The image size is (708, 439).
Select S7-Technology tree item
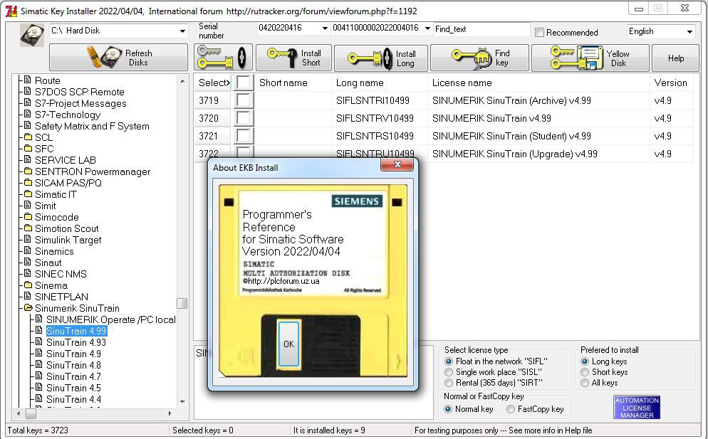(x=68, y=115)
